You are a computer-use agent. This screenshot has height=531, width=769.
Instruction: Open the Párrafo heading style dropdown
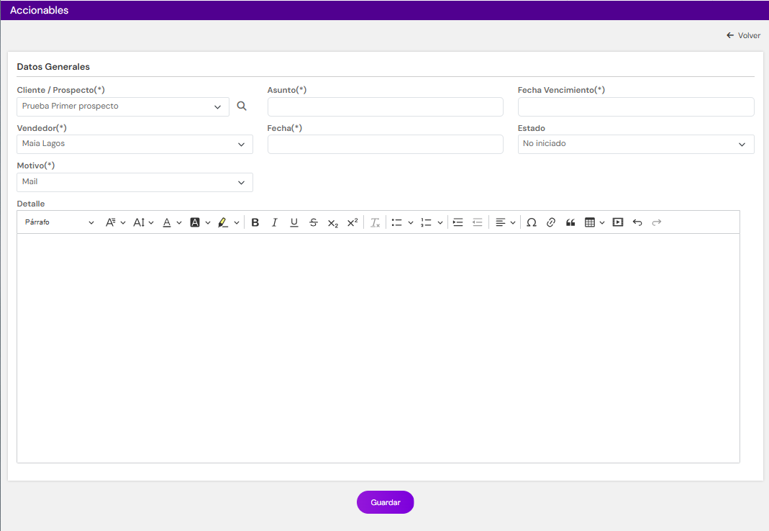click(59, 222)
